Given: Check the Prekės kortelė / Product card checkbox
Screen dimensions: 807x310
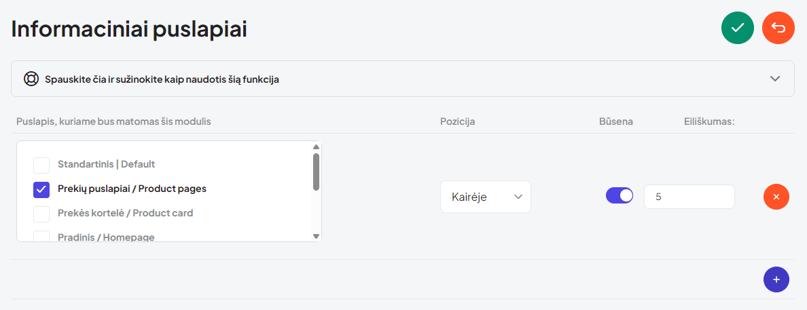Looking at the screenshot, I should (x=41, y=214).
